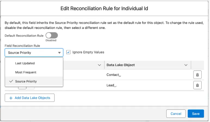Click the trash icon for Lead_ row
The height and width of the screenshot is (122, 210).
pos(197,85)
